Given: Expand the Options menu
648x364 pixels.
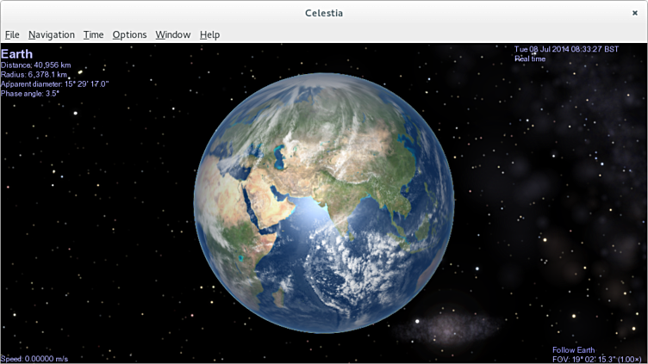Looking at the screenshot, I should [129, 34].
